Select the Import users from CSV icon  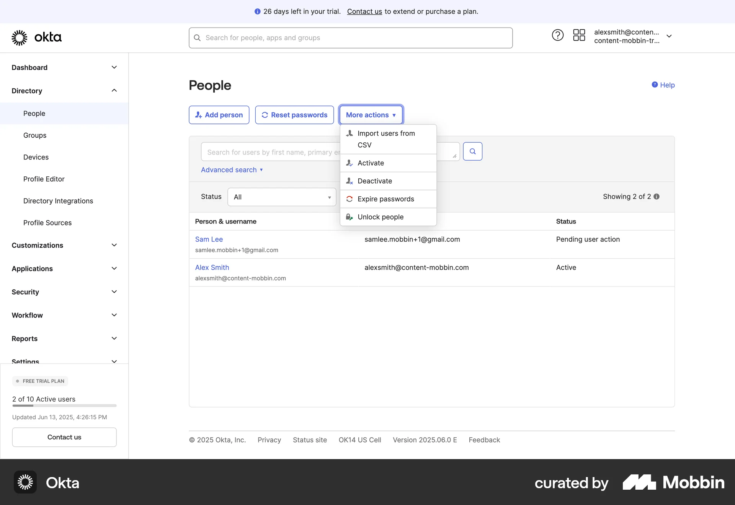349,133
